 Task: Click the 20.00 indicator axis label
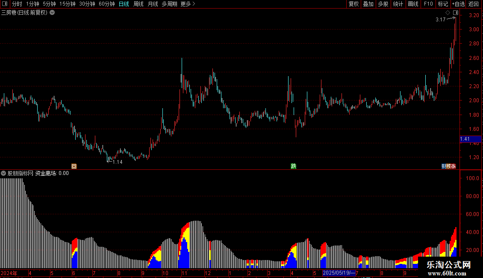[472, 250]
